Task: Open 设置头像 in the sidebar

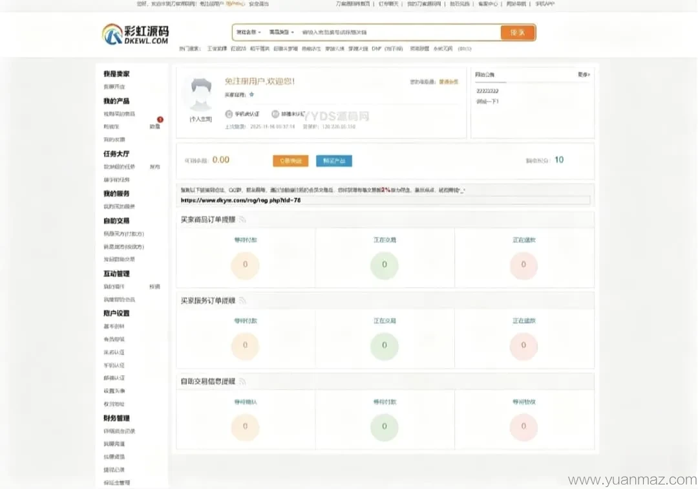Action: (114, 391)
